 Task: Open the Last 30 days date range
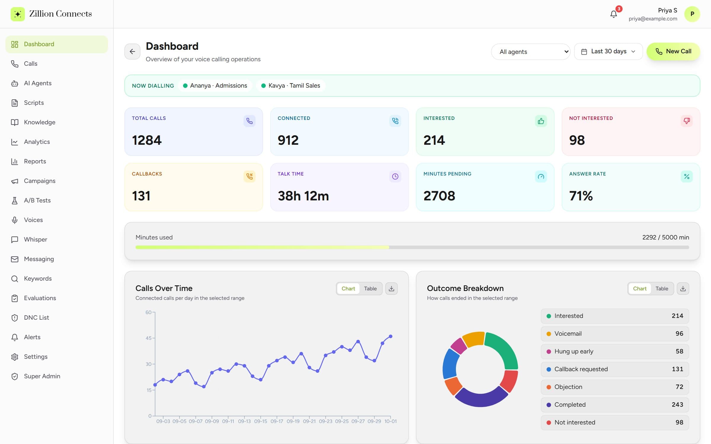(608, 52)
